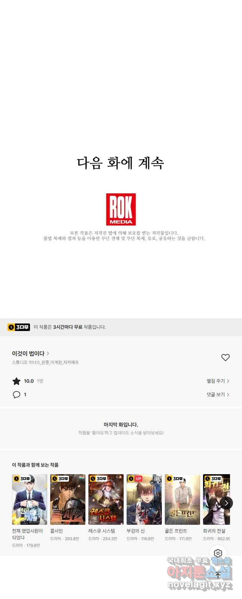242x599 pixels.
Task: Open 콜사인 cover thumbnail
Action: pos(68,500)
